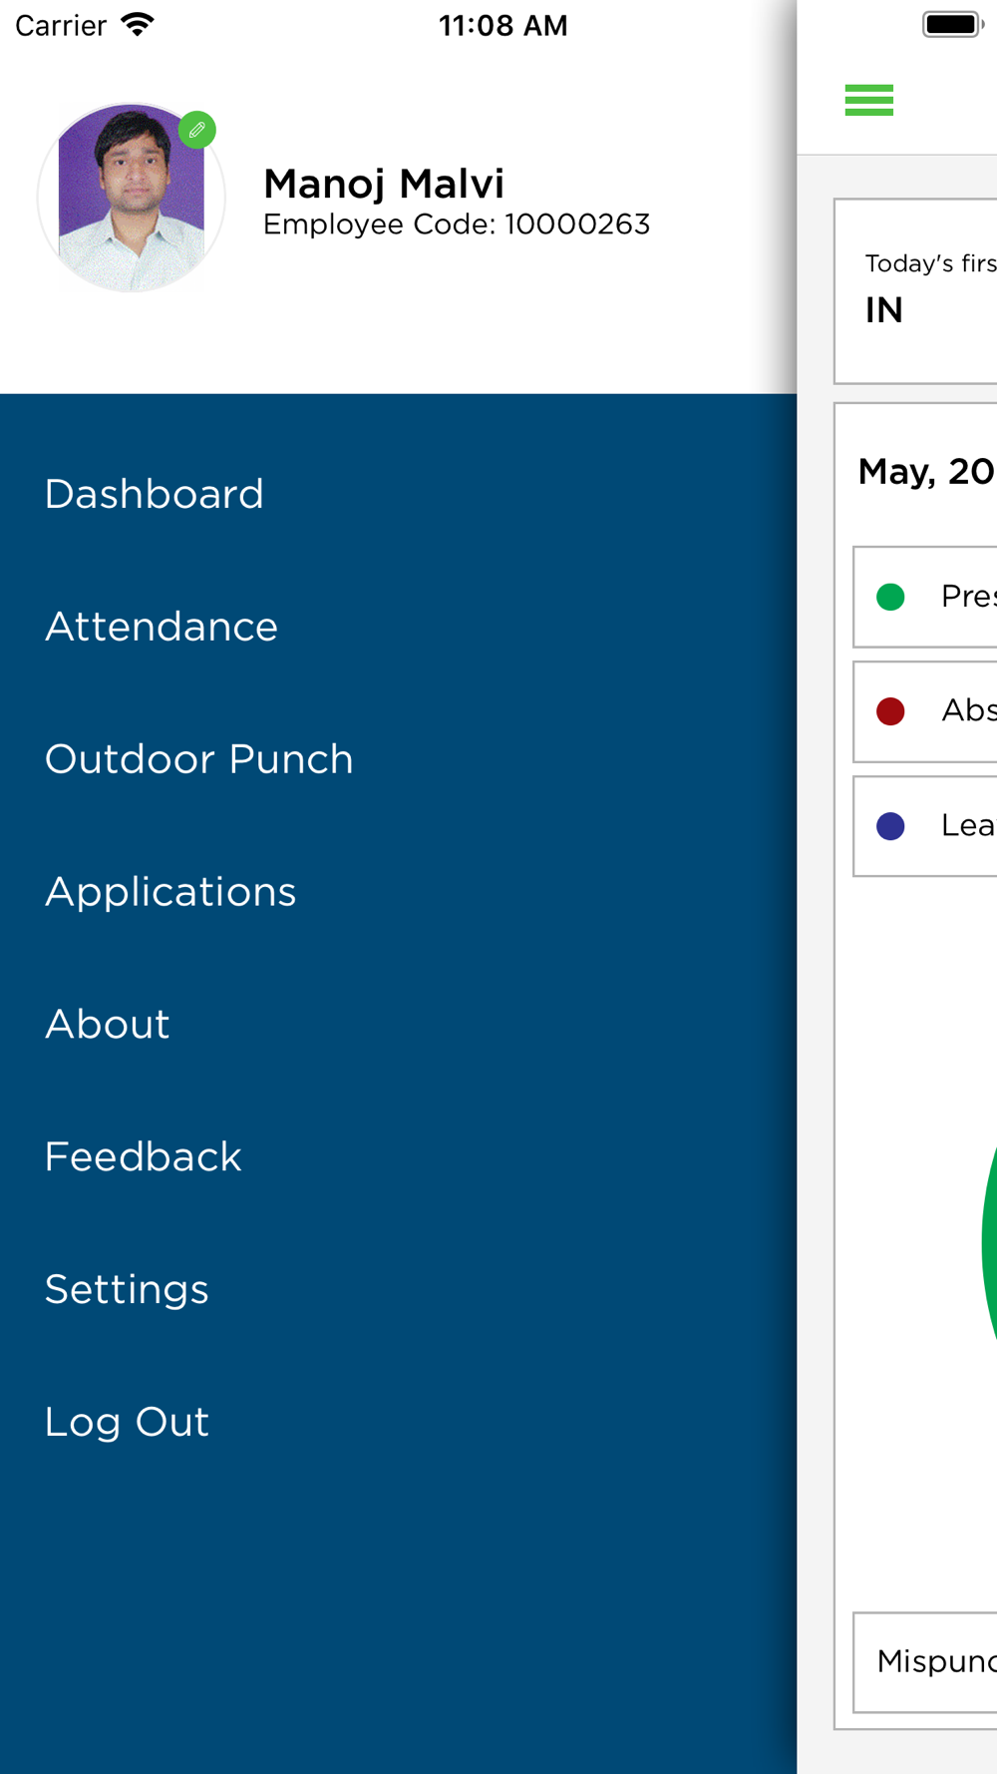Tap the Manoj Malvi name label
997x1774 pixels.
click(384, 184)
